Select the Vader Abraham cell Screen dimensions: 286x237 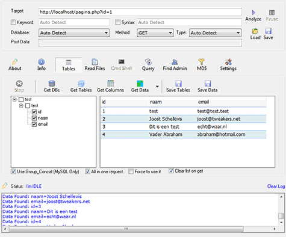click(x=166, y=135)
